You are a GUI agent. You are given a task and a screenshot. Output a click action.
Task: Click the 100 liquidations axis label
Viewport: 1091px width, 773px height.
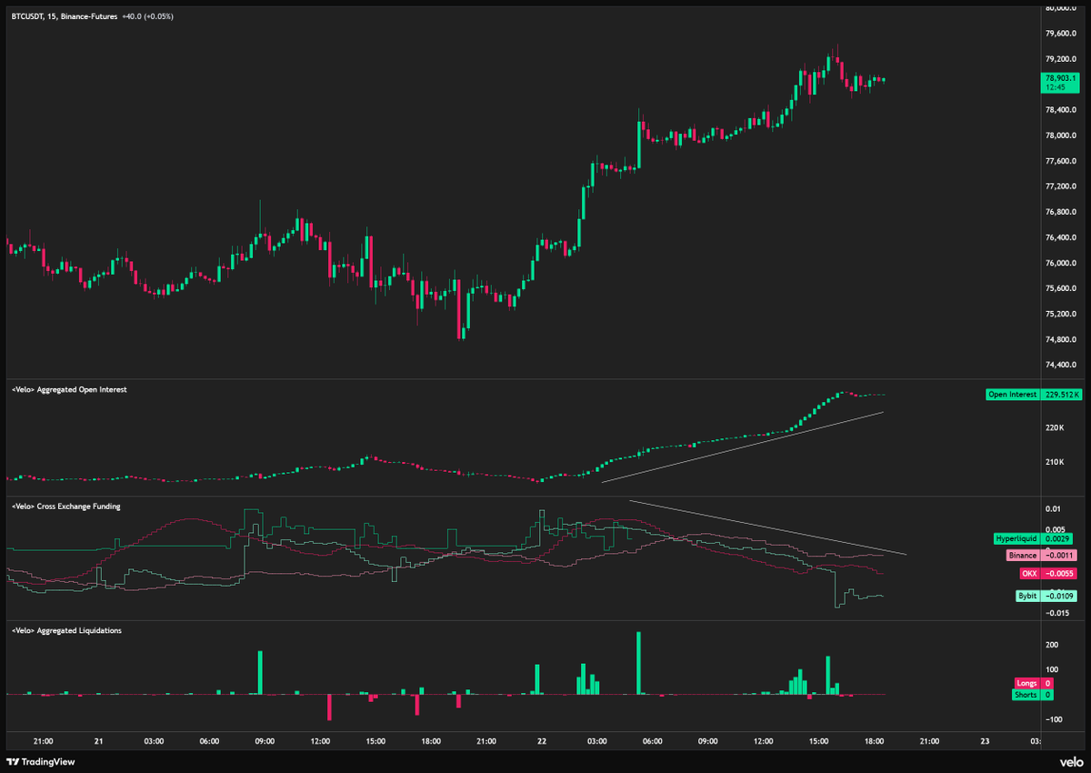click(x=1051, y=669)
